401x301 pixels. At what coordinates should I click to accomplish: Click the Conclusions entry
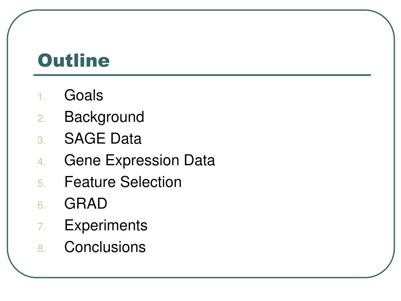(105, 247)
